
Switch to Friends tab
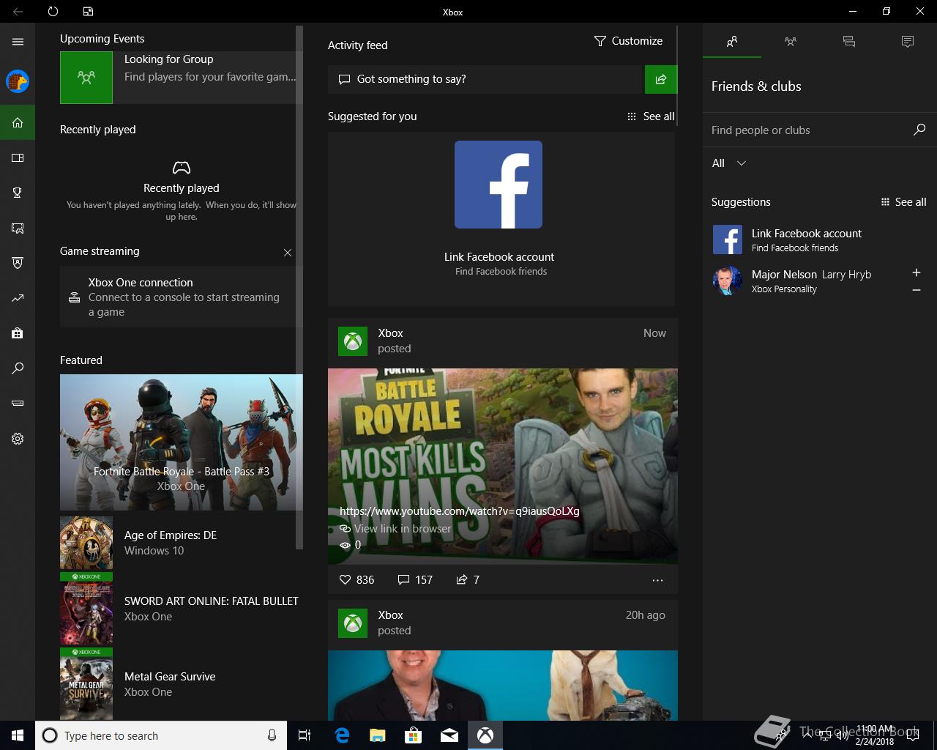coord(732,42)
